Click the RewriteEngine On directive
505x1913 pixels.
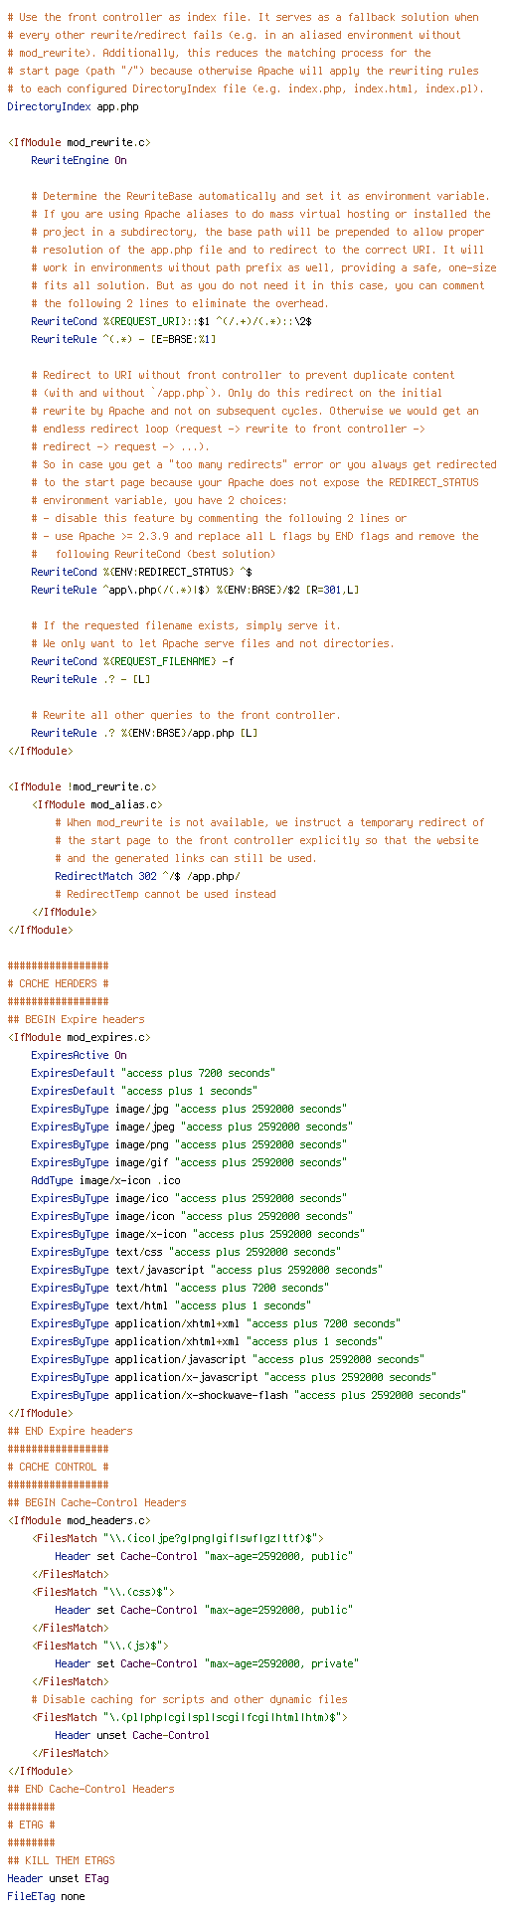point(79,160)
